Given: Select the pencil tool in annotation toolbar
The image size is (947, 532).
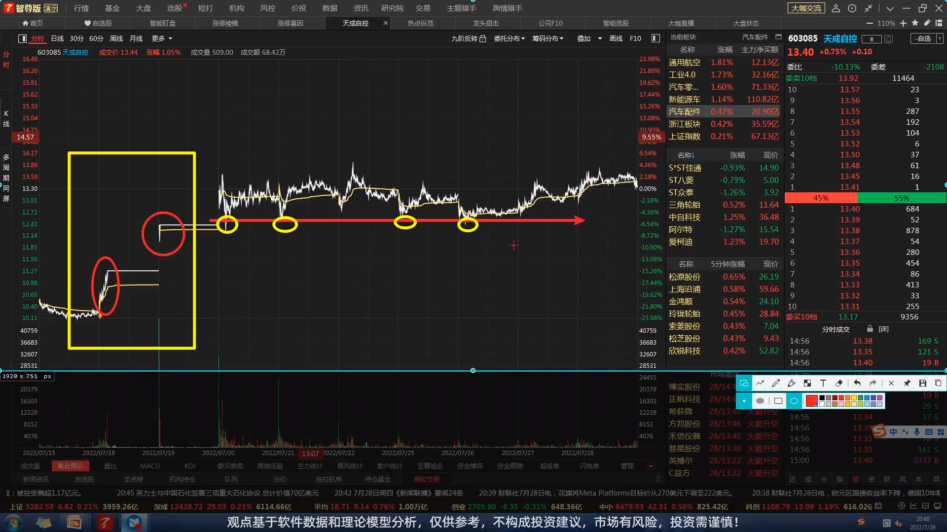Looking at the screenshot, I should [776, 383].
